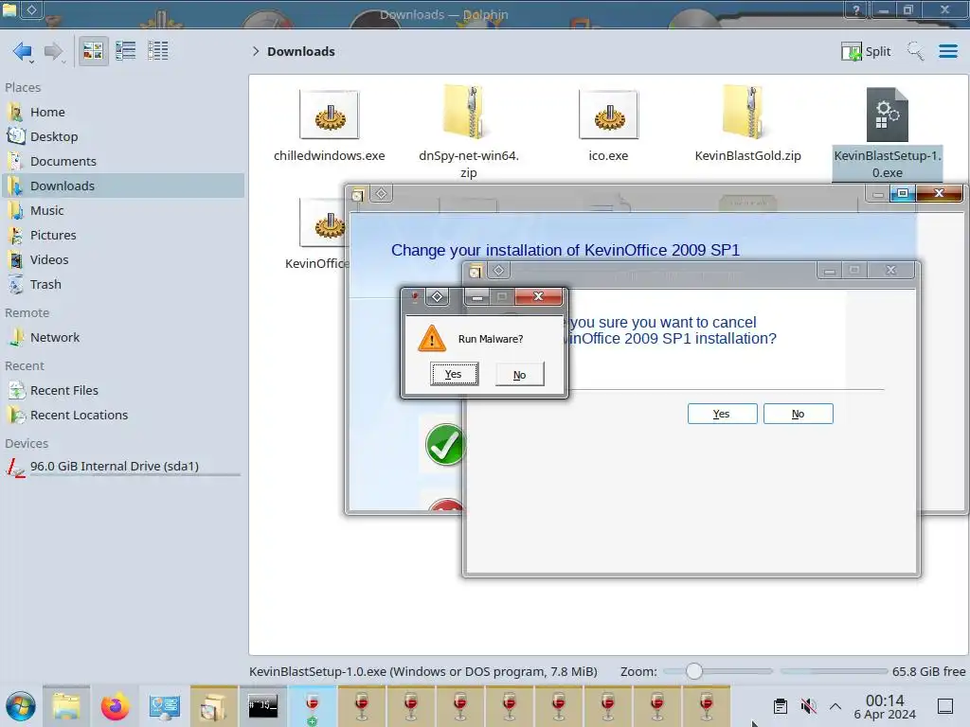The height and width of the screenshot is (727, 970).
Task: Toggle the Split view button
Action: tap(866, 51)
